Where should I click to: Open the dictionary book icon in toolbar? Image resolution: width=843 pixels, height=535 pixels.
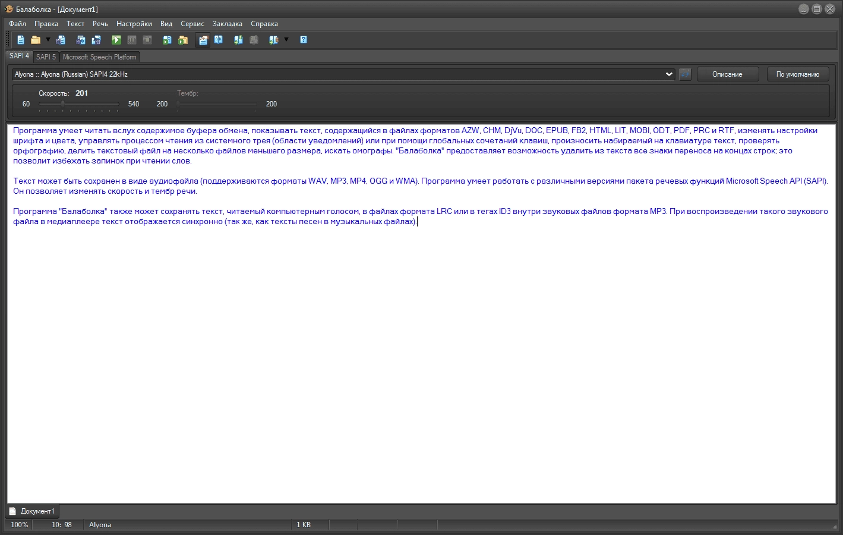click(x=218, y=40)
